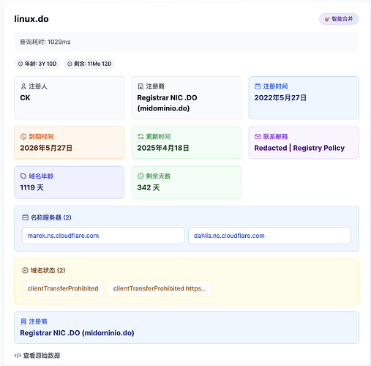The image size is (371, 366).
Task: Click the 年龄 3Y 10D age badge
Action: [x=37, y=64]
